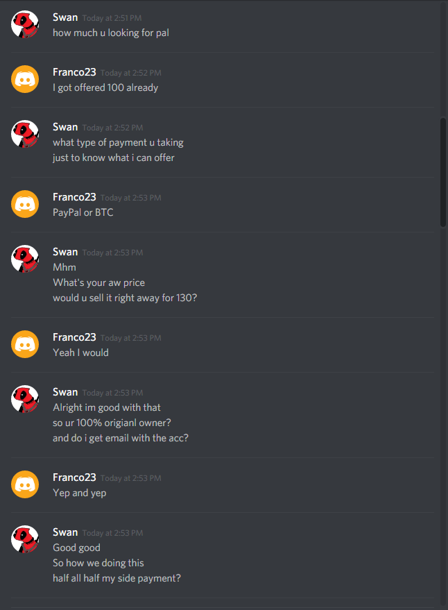Open Franco23's profile from 'PayPal or BTC' username
This screenshot has height=610, width=448.
point(74,197)
